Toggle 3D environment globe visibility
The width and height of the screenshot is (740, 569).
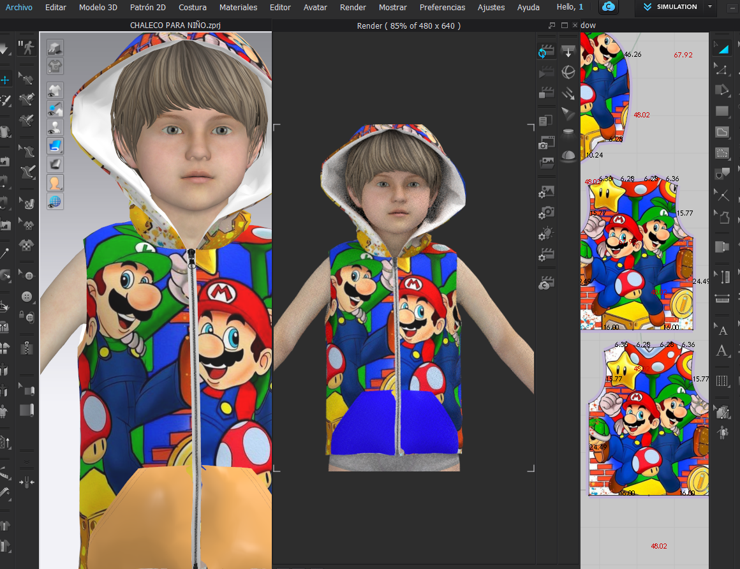(x=55, y=202)
